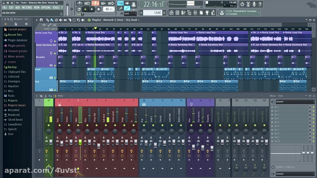Select the Playlist select tool
This screenshot has width=317, height=178.
coord(74,20)
